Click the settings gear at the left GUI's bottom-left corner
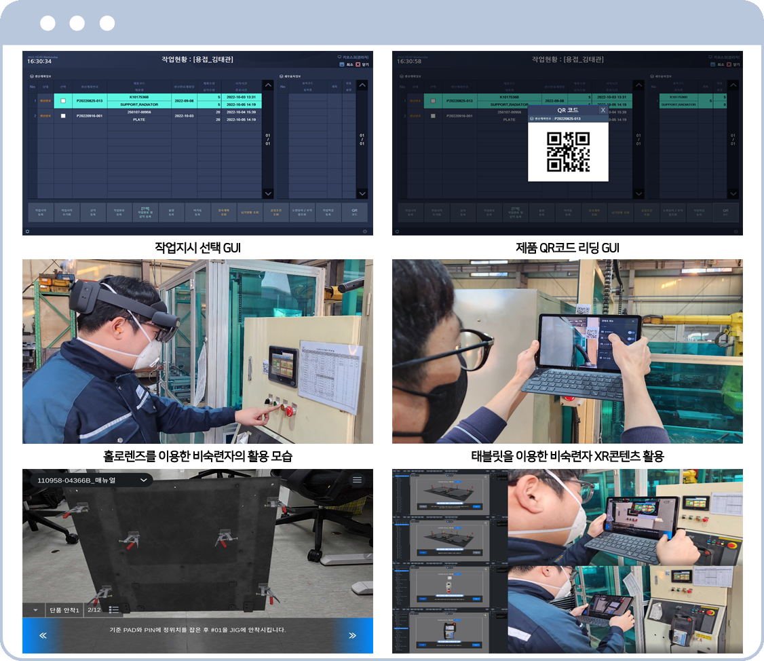This screenshot has height=661, width=764. [x=27, y=231]
